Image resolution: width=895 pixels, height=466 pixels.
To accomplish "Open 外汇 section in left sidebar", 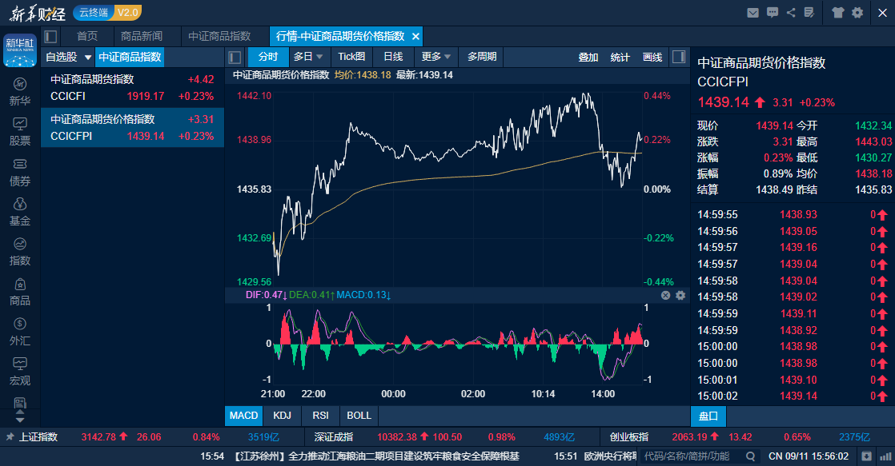I will tap(16, 329).
